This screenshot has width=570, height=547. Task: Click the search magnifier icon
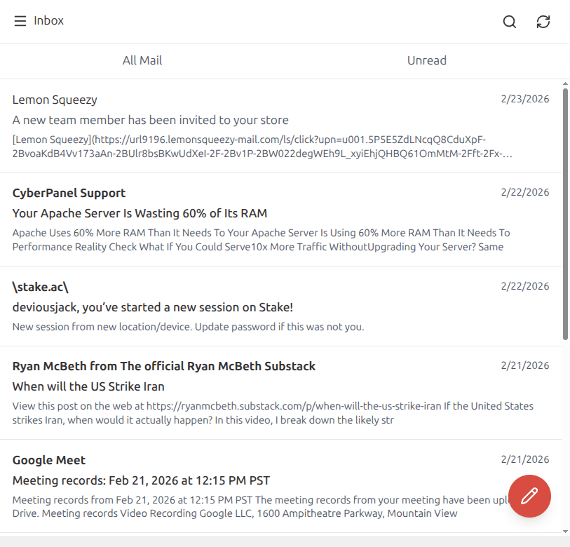[x=510, y=22]
